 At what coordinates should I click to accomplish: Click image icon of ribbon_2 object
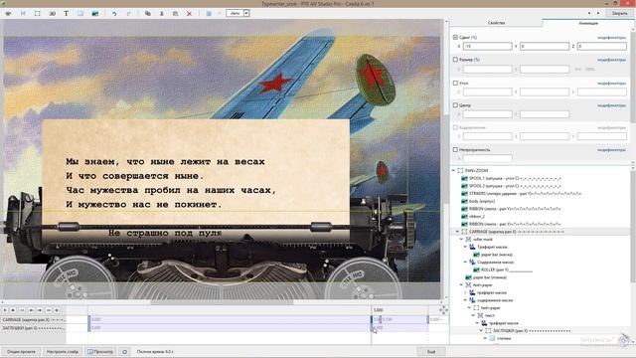tap(464, 217)
